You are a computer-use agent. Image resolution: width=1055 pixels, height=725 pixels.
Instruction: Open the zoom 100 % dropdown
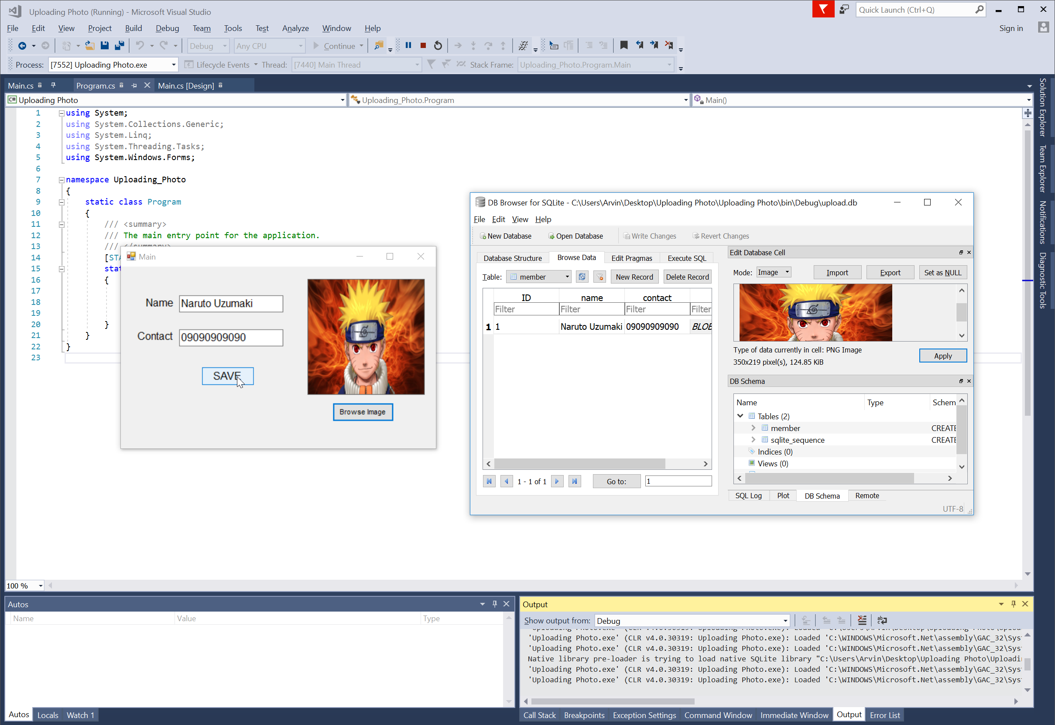click(41, 585)
